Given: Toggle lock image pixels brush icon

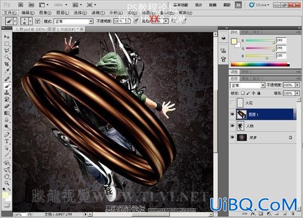Looking at the screenshot, I should 248,93.
